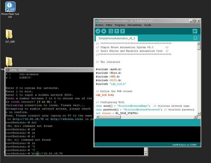Open the Programa menu
Viewport: 211px width, 163px height.
[120, 25]
